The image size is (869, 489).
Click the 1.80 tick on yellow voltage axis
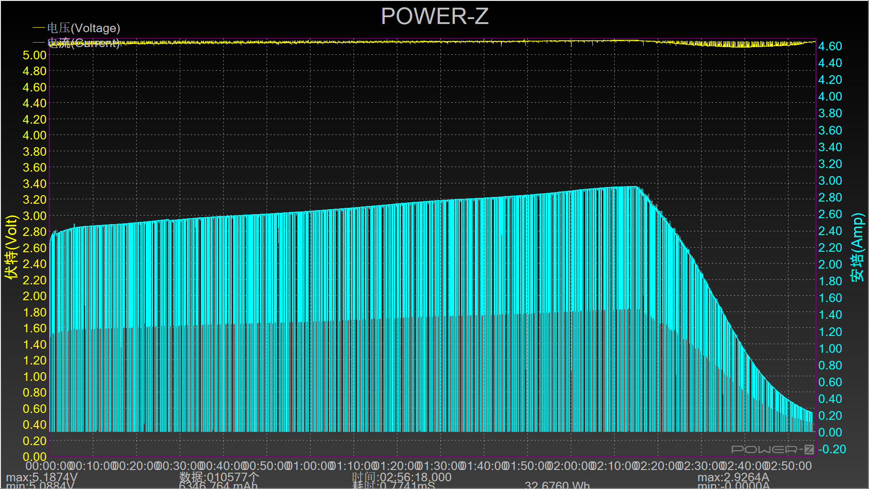[35, 312]
